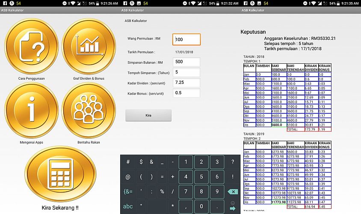Image resolution: width=361 pixels, height=214 pixels.
Task: Tap the ? key on keyboard
Action: [233, 162]
